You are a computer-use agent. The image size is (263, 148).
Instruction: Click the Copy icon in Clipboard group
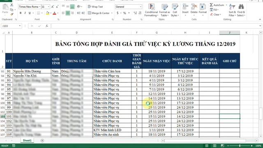(12, 10)
